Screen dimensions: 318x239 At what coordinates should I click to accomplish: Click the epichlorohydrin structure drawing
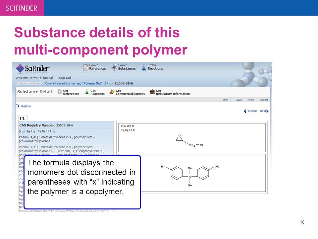point(189,141)
